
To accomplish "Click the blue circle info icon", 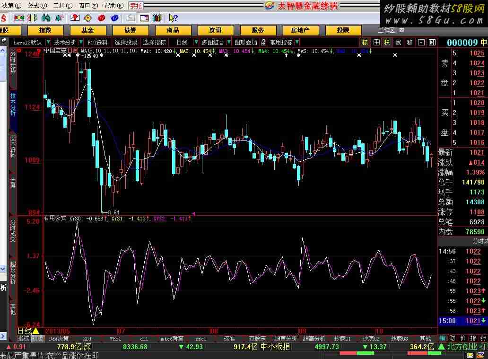I will (115, 18).
